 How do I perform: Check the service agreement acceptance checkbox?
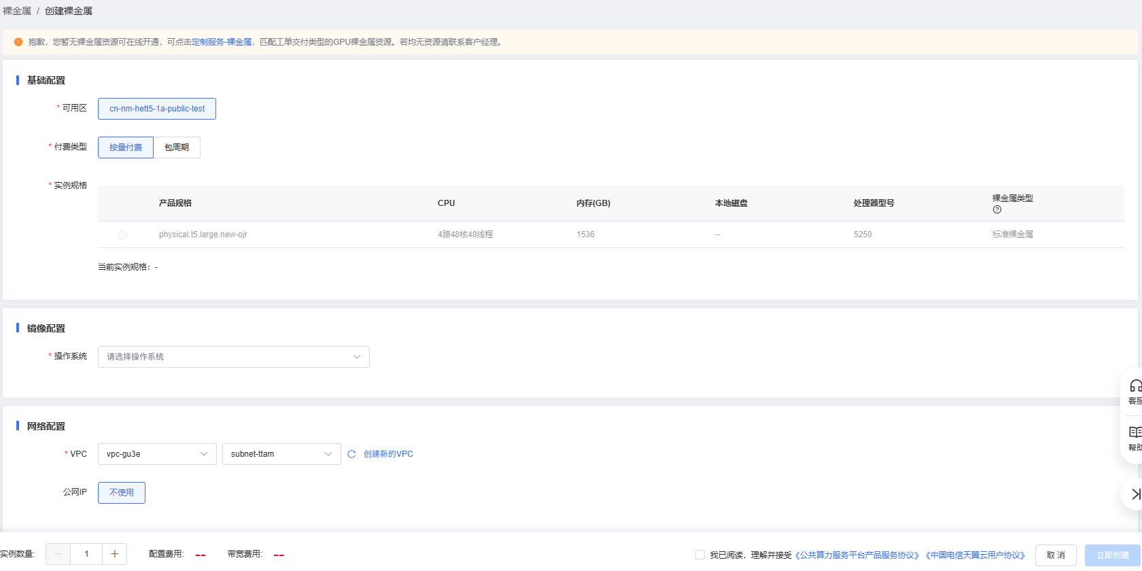pos(699,555)
